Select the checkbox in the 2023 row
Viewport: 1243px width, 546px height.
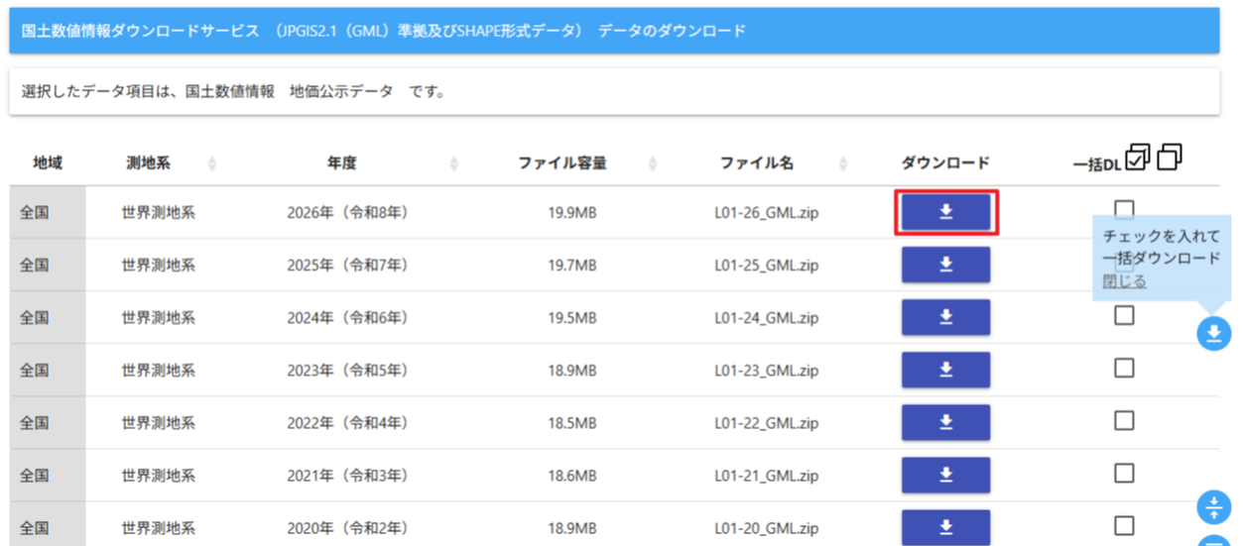(1124, 368)
